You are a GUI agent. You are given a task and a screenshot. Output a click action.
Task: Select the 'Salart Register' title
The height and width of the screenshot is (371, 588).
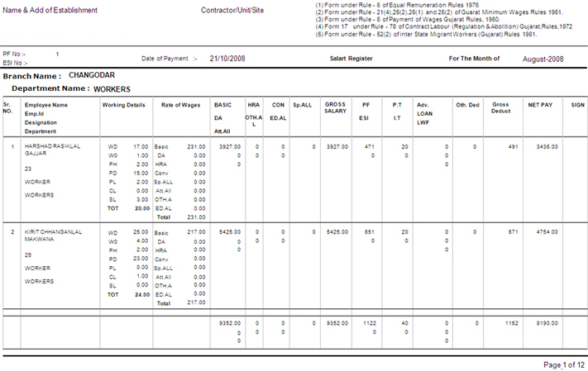pyautogui.click(x=351, y=59)
